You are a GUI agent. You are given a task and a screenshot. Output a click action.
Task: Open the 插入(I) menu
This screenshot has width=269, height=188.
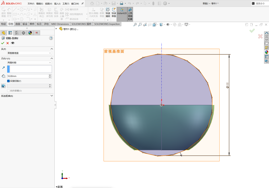coord(57,4)
